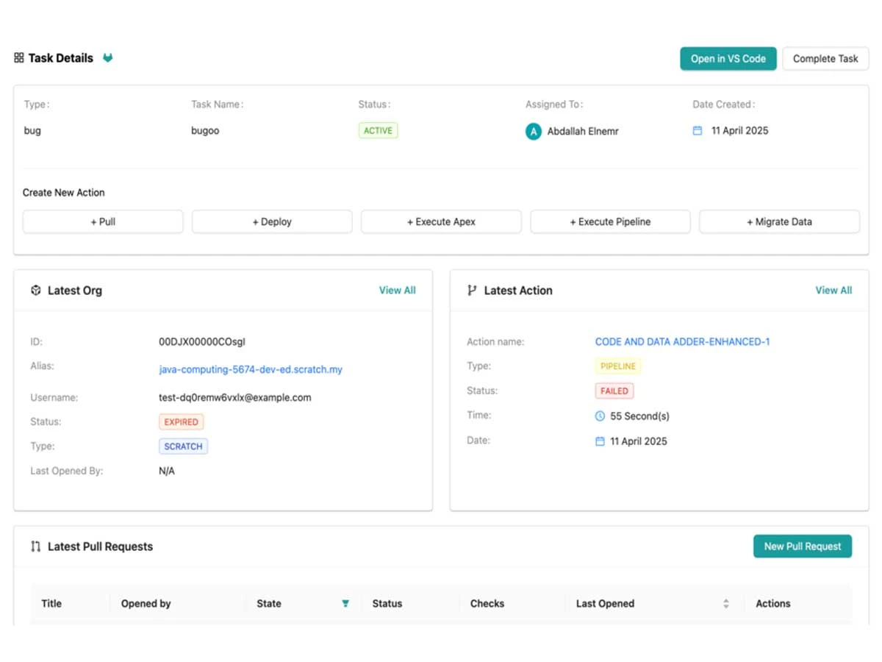The width and height of the screenshot is (882, 662).
Task: Select the Execute Apex action
Action: (441, 221)
